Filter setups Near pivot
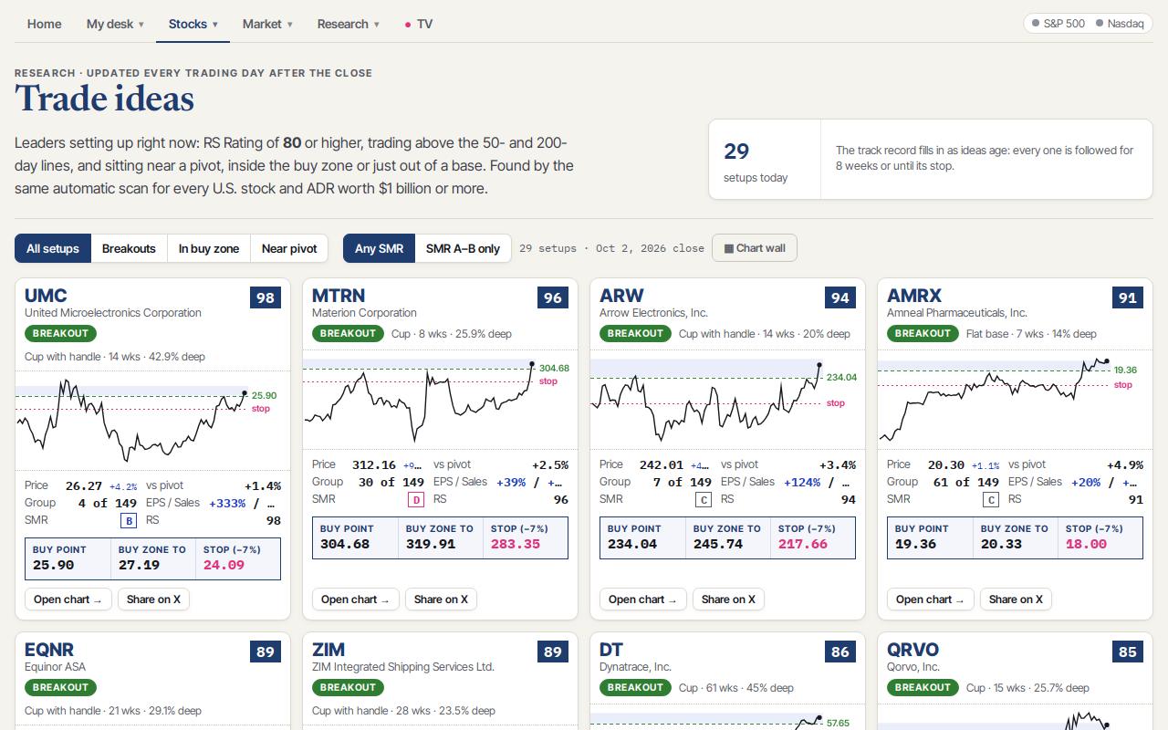The image size is (1168, 730). (289, 248)
